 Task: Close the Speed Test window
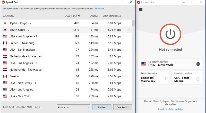pyautogui.click(x=131, y=2)
